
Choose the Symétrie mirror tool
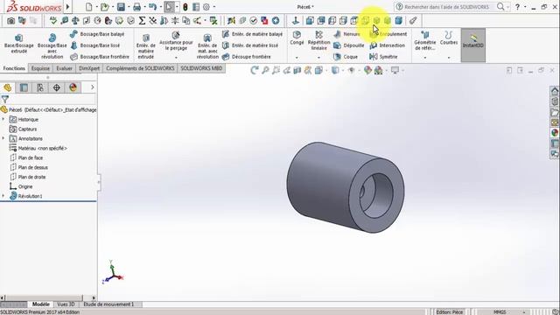(383, 57)
